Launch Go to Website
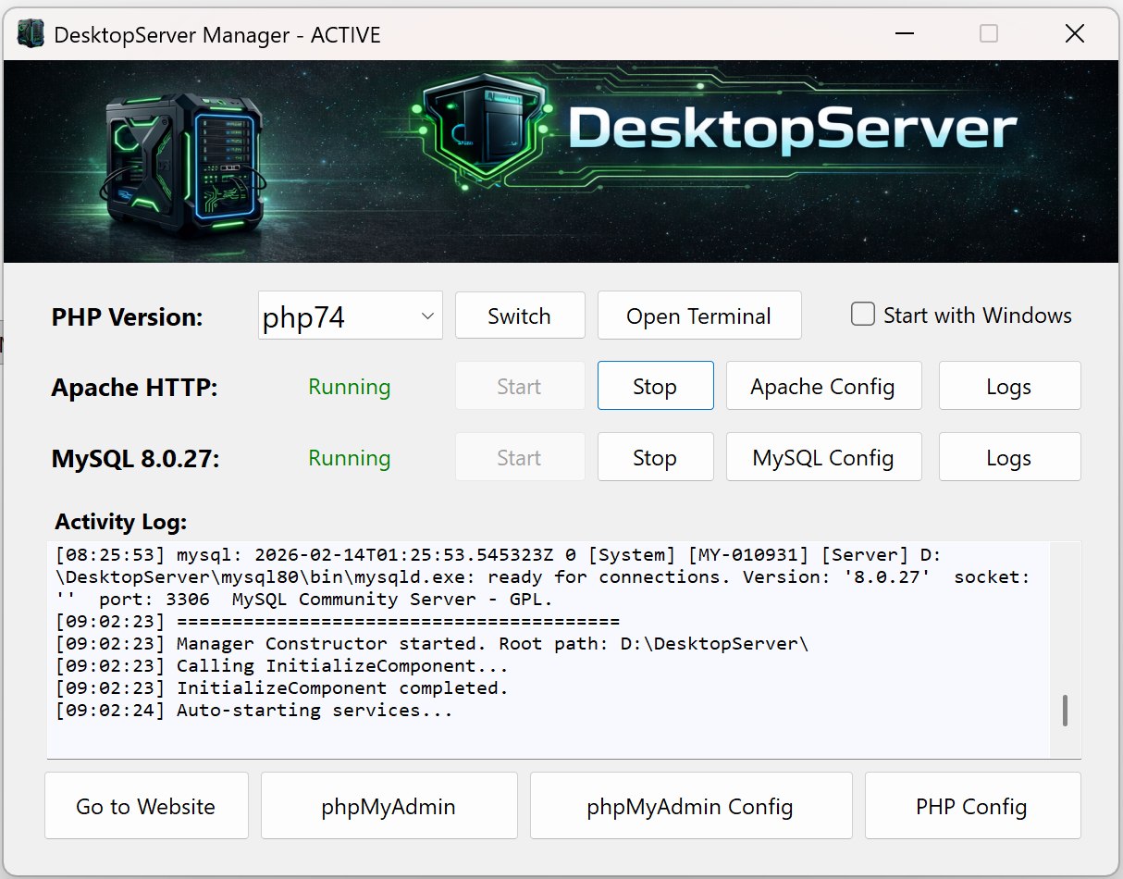This screenshot has height=879, width=1123. click(146, 806)
